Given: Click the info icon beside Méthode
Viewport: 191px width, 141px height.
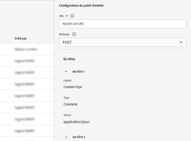Looking at the screenshot, I should (74, 34).
